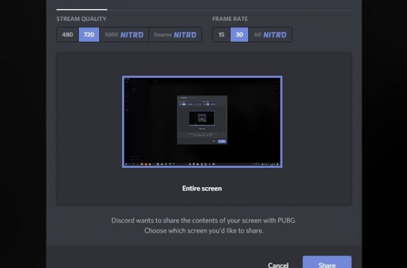Select the Entire screen preview thumbnail
This screenshot has width=407, height=268.
202,122
